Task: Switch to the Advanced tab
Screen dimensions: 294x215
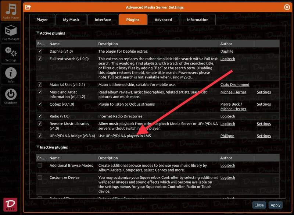Action: click(163, 20)
